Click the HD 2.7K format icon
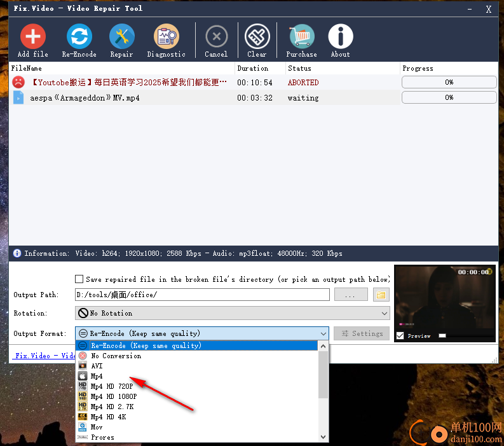Image resolution: width=504 pixels, height=446 pixels. pyautogui.click(x=83, y=407)
